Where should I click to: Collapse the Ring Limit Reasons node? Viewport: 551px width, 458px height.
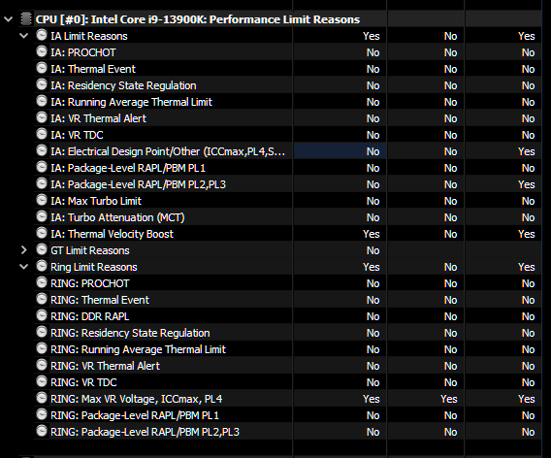tap(24, 267)
